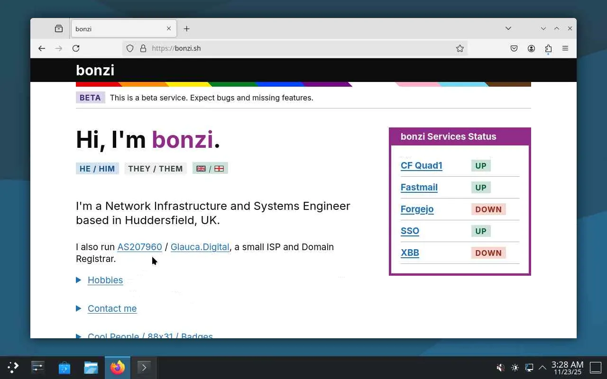
Task: Open a new browser tab
Action: click(187, 29)
